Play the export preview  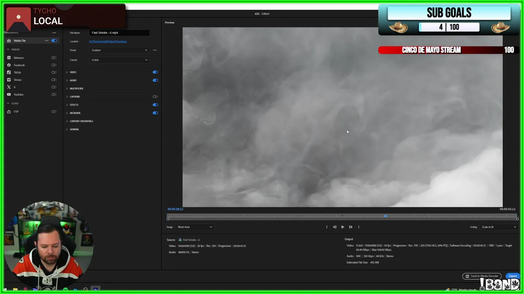click(343, 227)
